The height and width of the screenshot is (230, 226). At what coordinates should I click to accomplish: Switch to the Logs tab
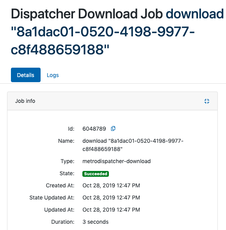(x=53, y=75)
